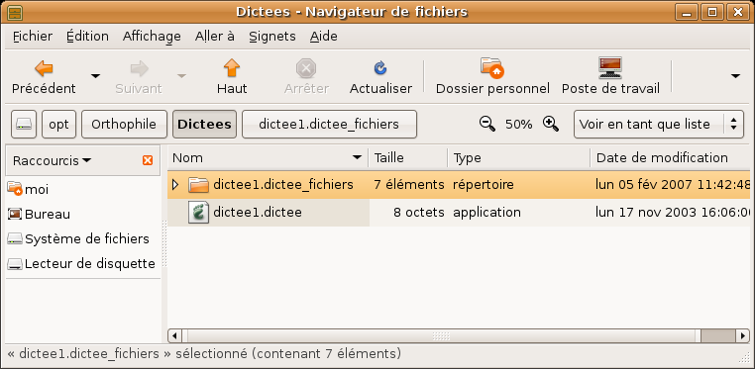Open the Précédent history dropdown arrow
The image size is (755, 369).
click(96, 76)
